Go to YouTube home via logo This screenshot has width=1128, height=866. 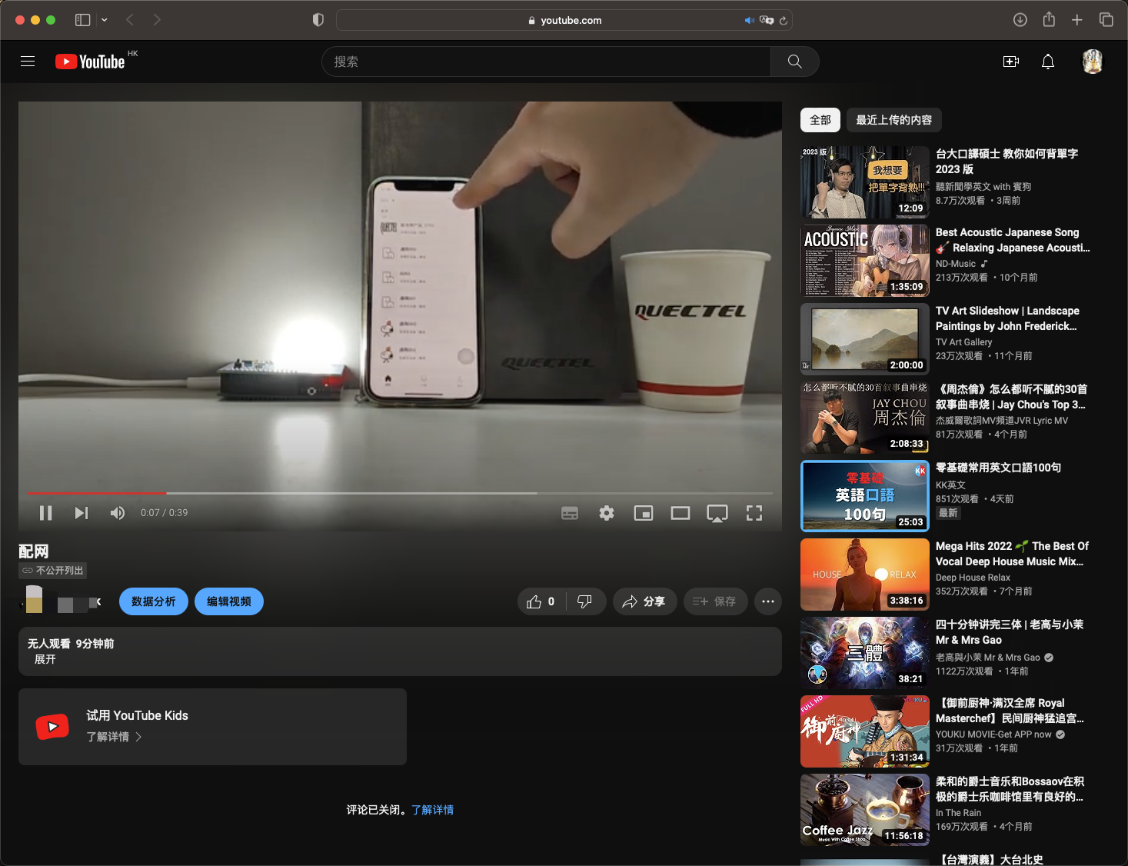point(90,62)
